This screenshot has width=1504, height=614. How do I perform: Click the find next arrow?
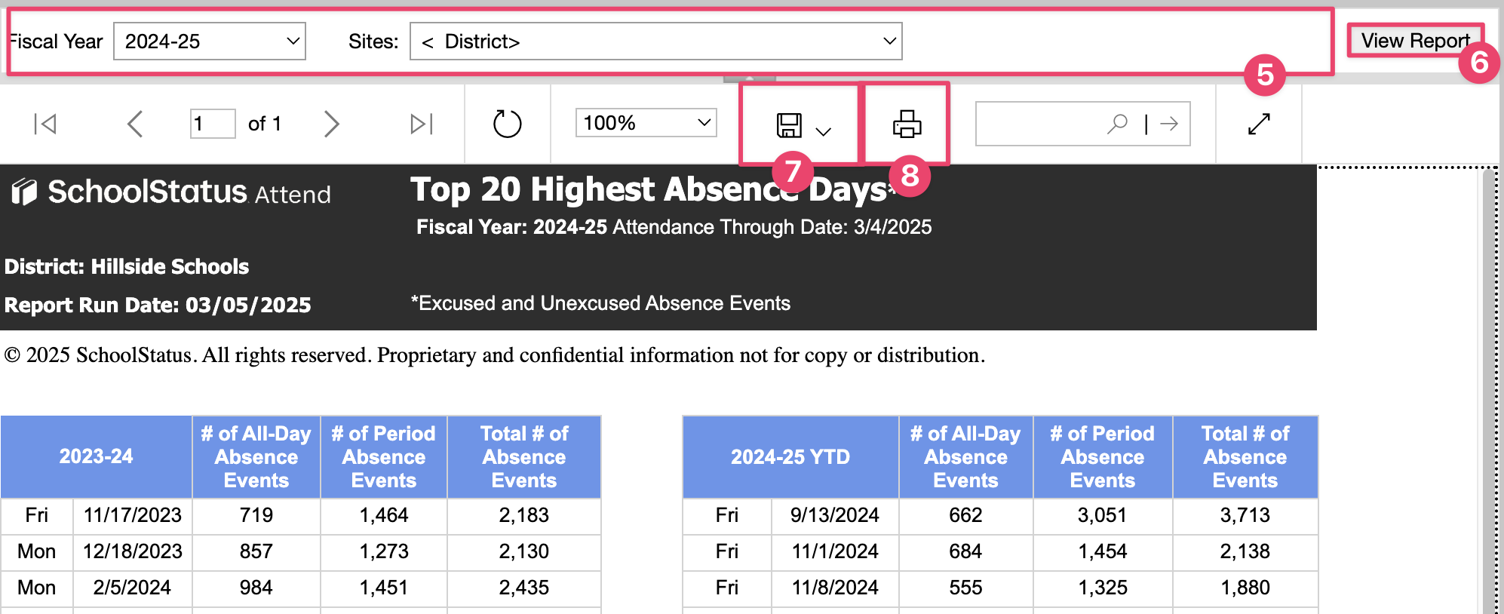(x=1169, y=124)
